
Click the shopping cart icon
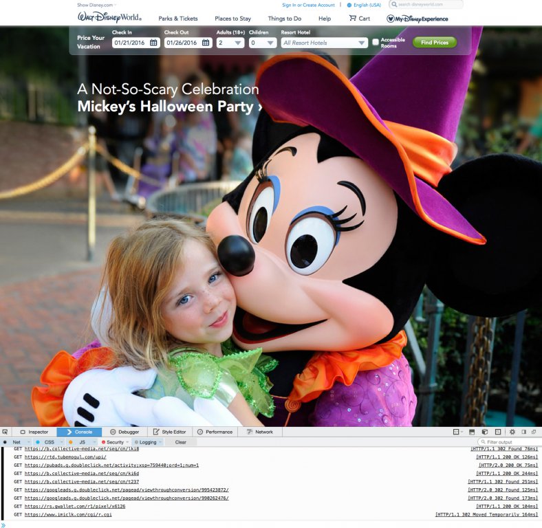tap(352, 18)
